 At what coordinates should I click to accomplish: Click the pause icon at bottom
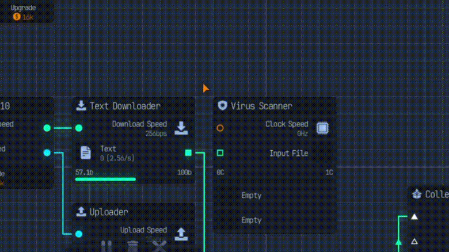click(106, 246)
